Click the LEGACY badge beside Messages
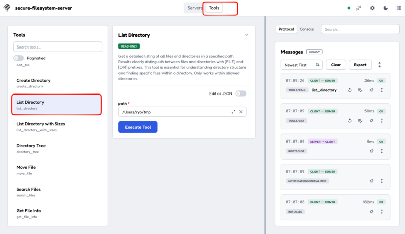 click(314, 52)
